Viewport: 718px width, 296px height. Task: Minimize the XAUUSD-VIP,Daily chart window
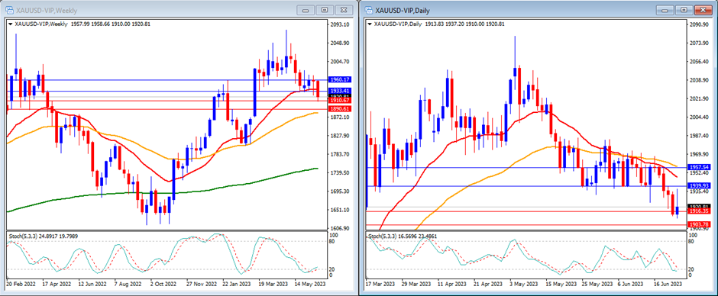(665, 9)
